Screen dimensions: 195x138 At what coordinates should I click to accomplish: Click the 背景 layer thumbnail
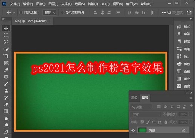[142, 130]
